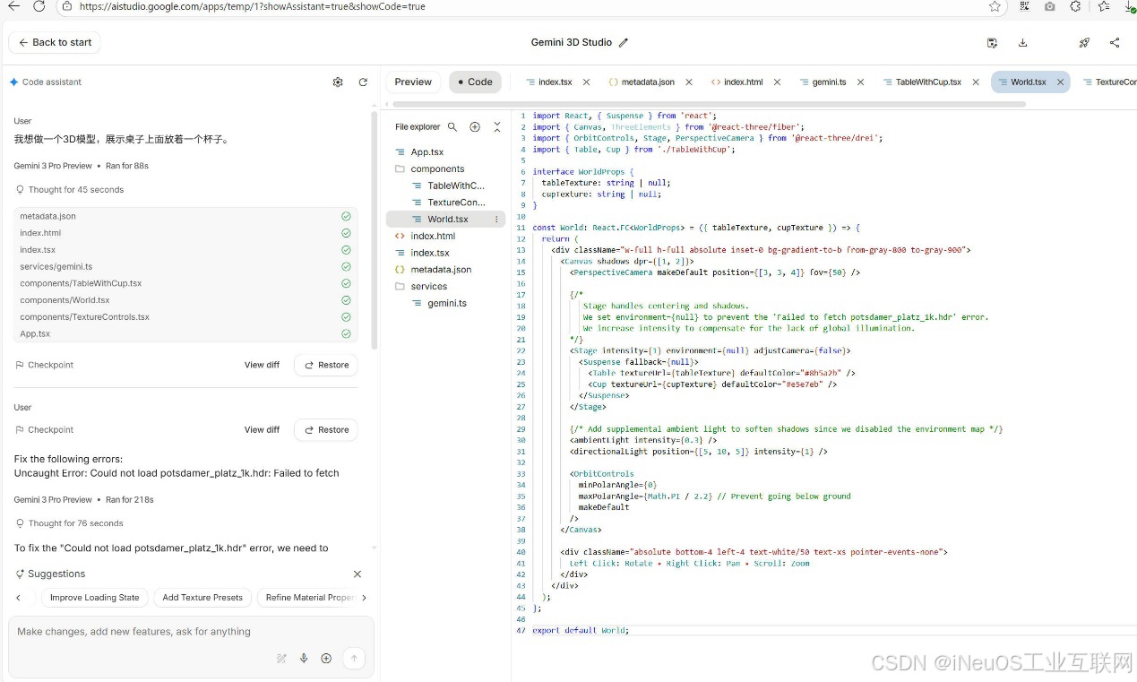This screenshot has height=682, width=1137.
Task: Click green check beside App.tsx
Action: [x=346, y=333]
